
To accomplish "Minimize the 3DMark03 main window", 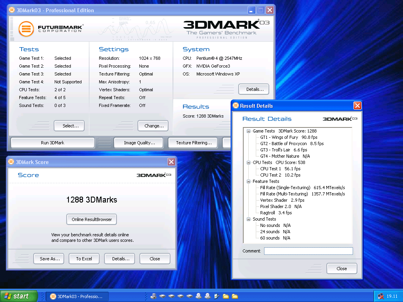I will click(251, 10).
